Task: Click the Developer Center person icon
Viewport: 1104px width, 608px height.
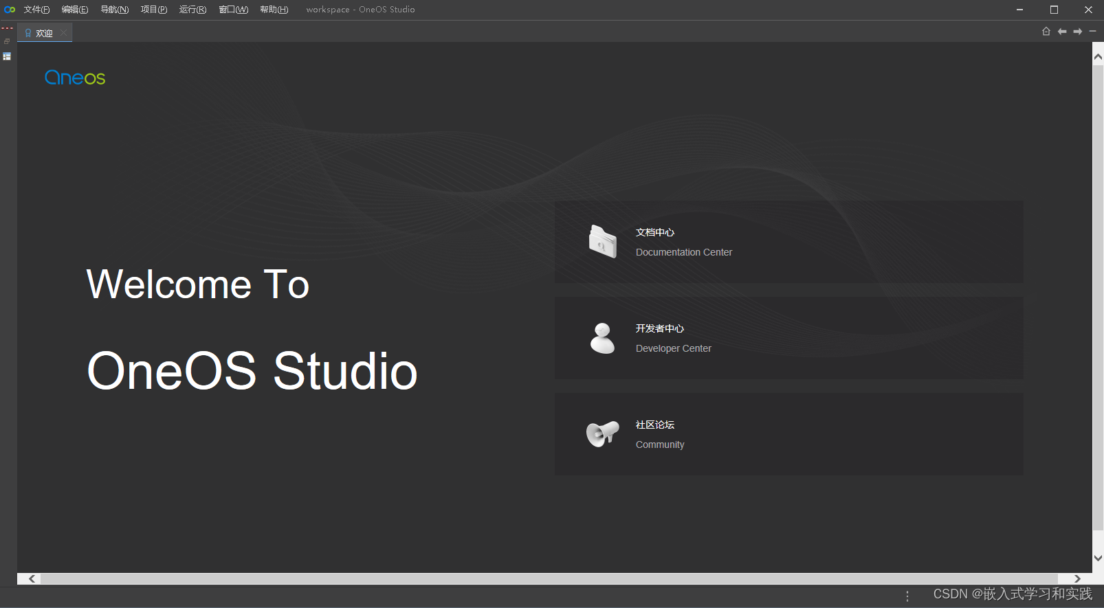Action: tap(603, 338)
